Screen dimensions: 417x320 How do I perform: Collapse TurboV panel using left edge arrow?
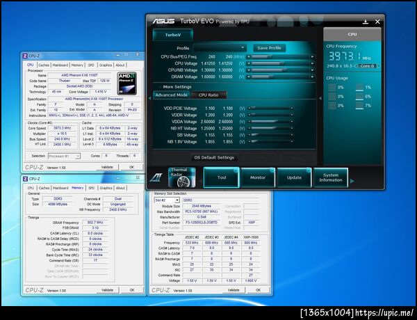[149, 98]
